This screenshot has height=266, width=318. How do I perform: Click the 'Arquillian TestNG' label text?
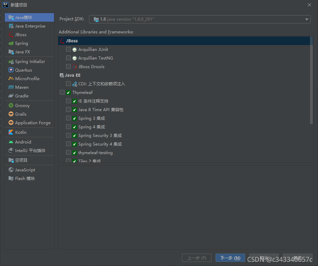coord(96,58)
